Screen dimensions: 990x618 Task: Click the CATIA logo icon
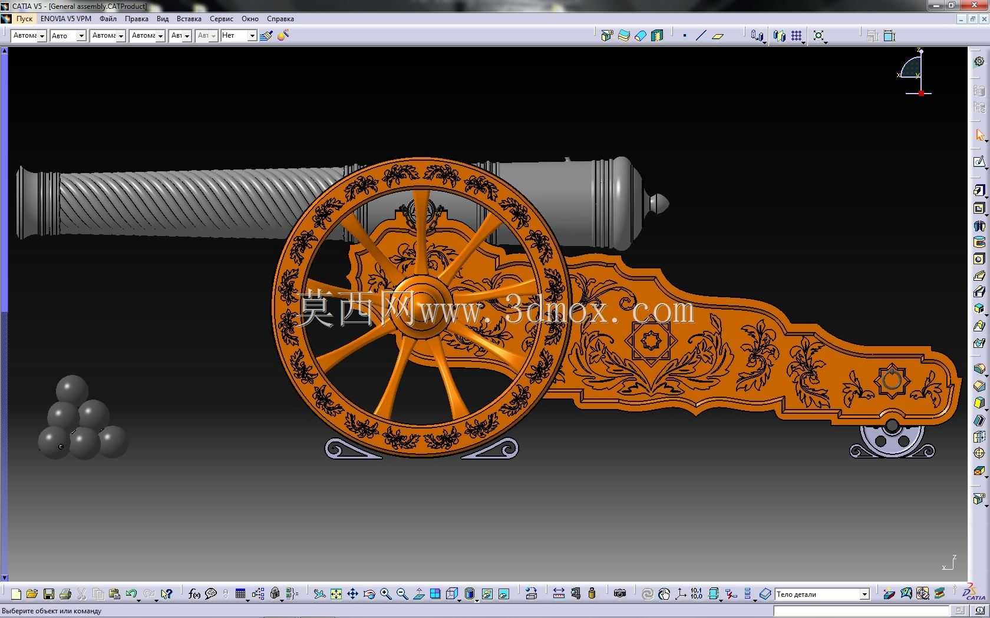973,592
